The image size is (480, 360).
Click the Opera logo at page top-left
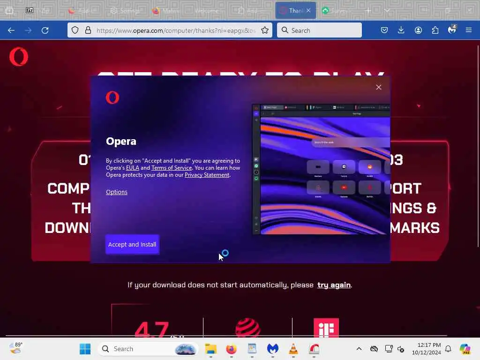pos(19,57)
